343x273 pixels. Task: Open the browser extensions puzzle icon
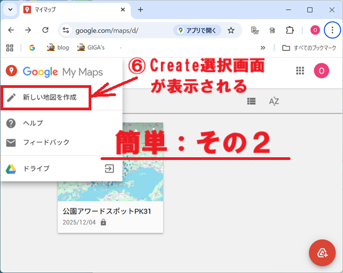tap(290, 30)
